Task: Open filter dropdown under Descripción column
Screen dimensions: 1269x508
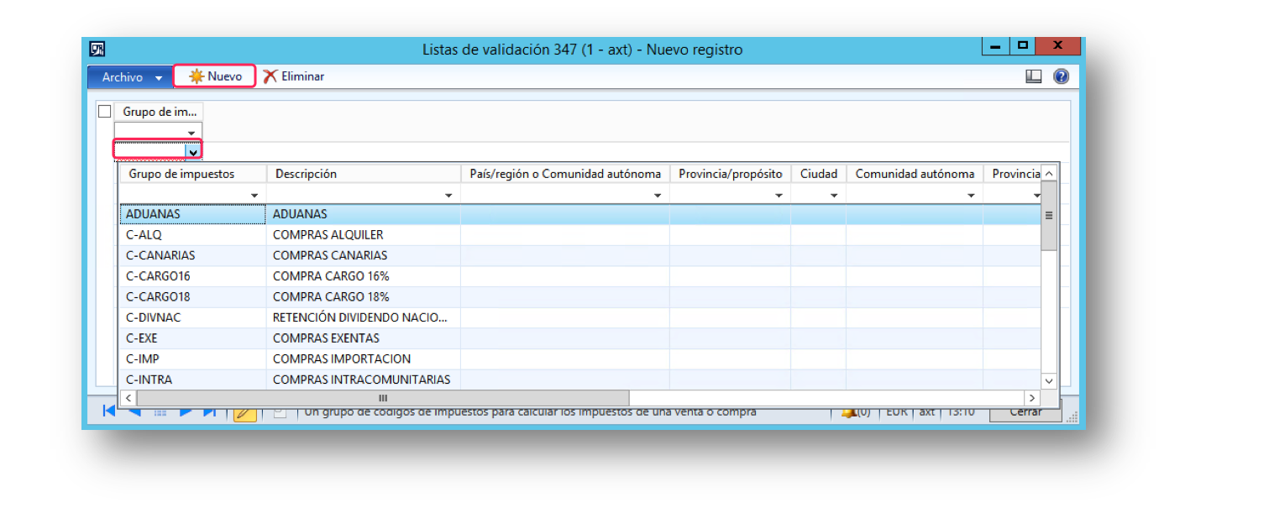Action: [x=448, y=196]
